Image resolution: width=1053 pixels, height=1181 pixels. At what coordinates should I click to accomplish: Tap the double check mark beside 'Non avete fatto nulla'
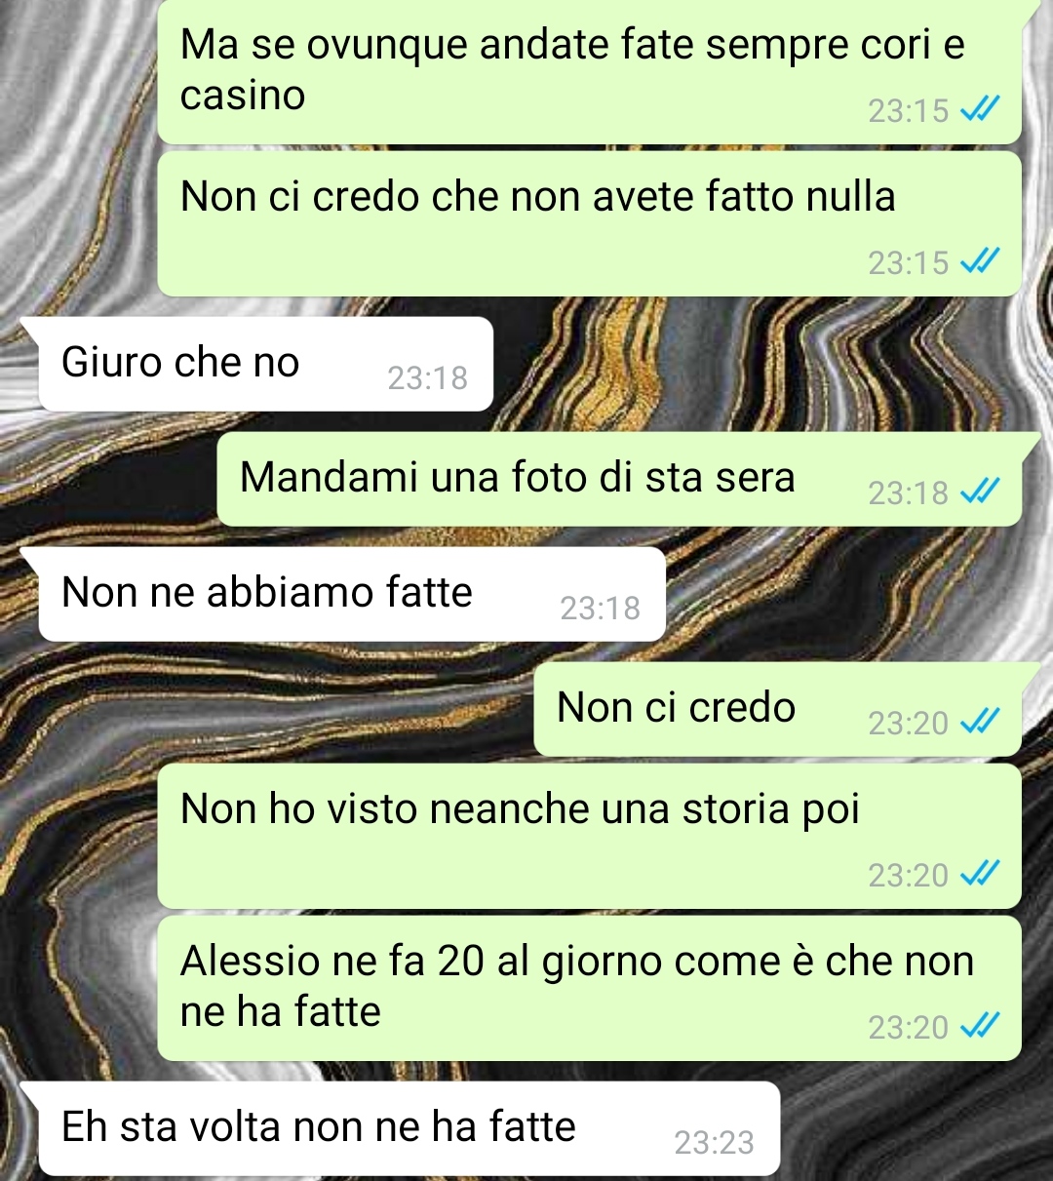[x=980, y=262]
